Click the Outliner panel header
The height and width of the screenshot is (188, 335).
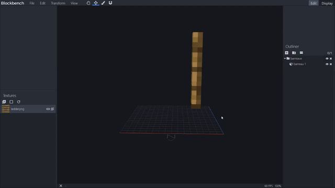(x=292, y=46)
